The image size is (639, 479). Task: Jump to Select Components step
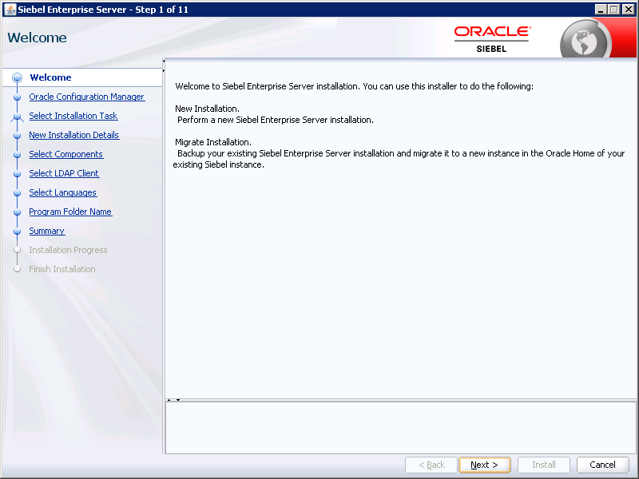coord(66,154)
